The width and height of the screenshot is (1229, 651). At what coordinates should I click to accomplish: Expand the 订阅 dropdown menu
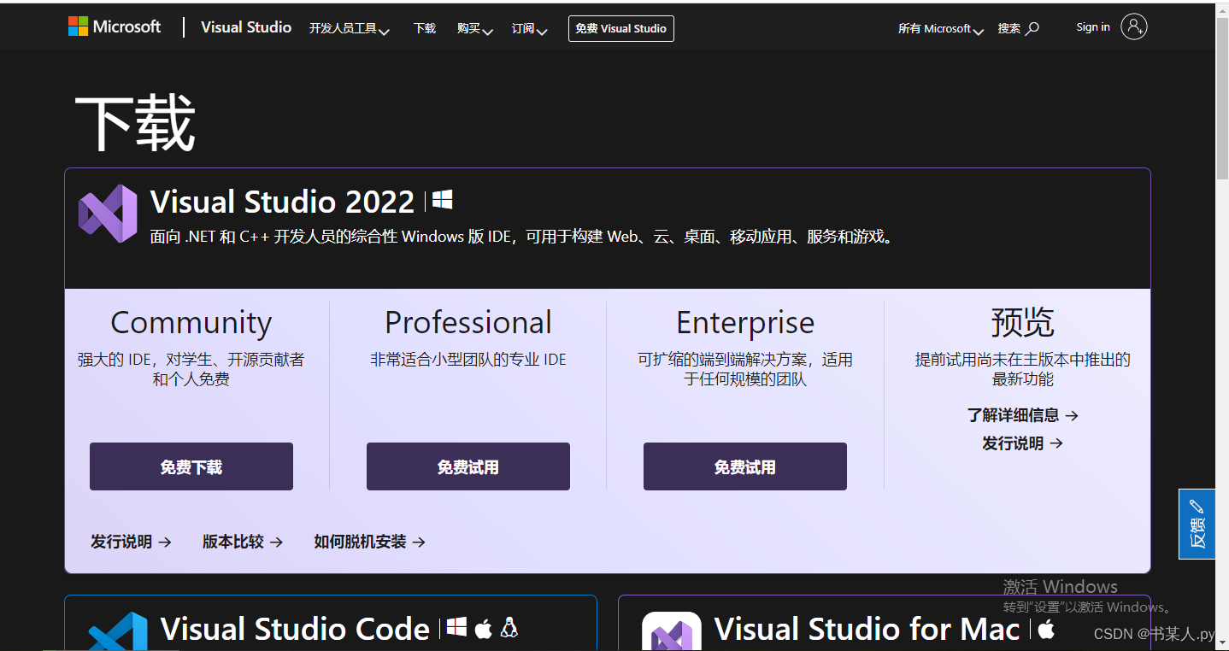pyautogui.click(x=530, y=29)
